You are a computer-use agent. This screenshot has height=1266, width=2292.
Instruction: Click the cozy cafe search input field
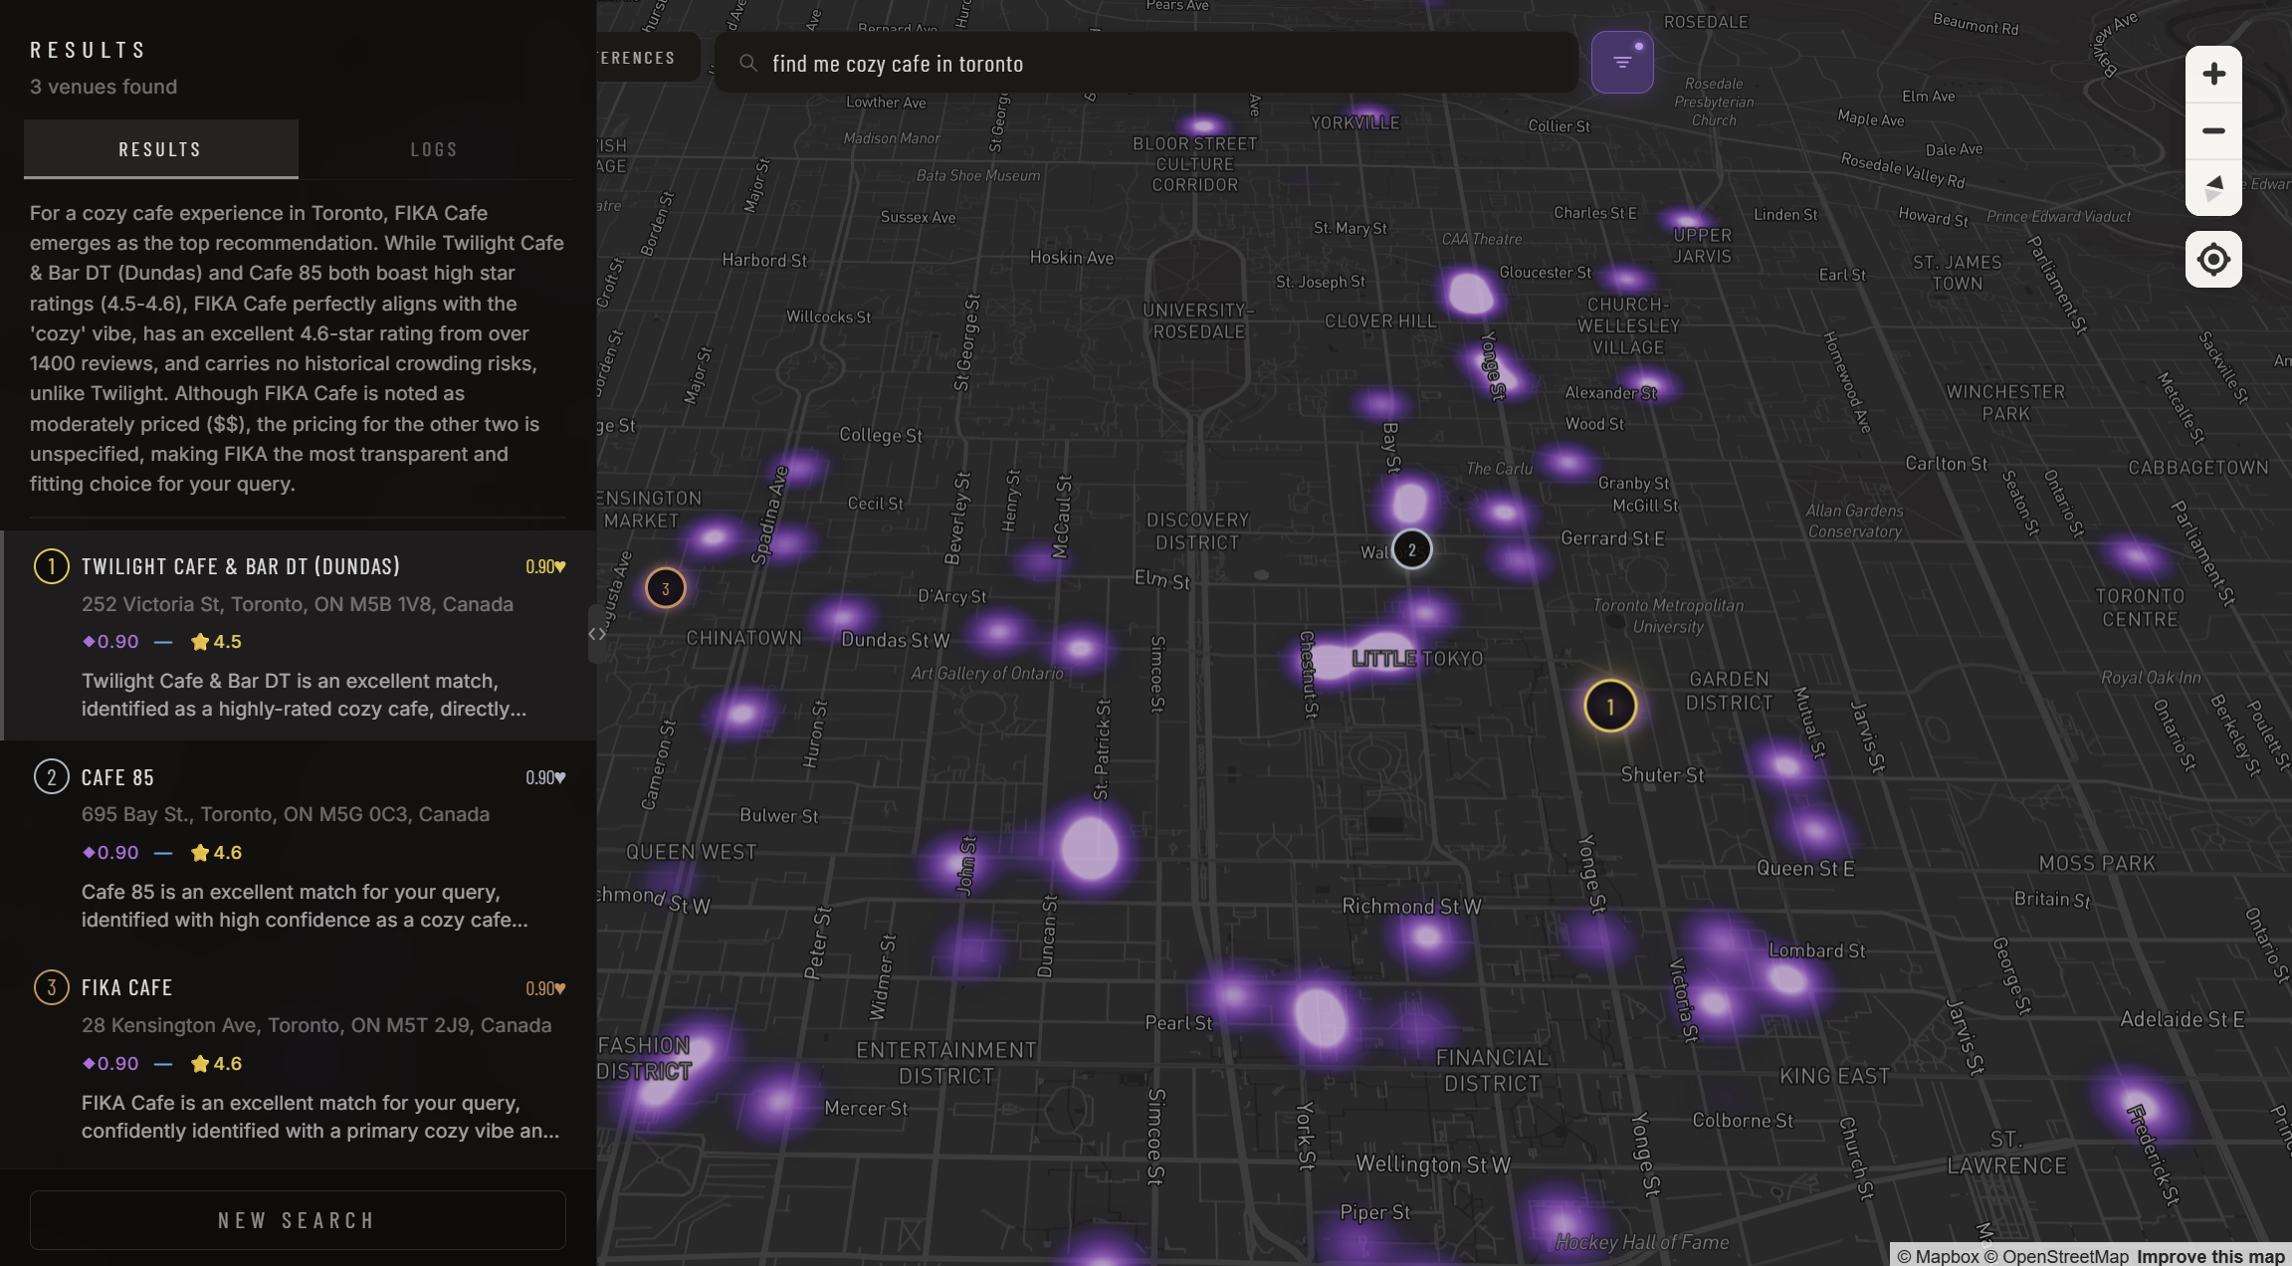pos(1145,64)
